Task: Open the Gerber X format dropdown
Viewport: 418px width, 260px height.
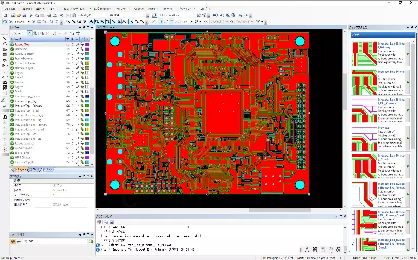Action: pyautogui.click(x=107, y=15)
